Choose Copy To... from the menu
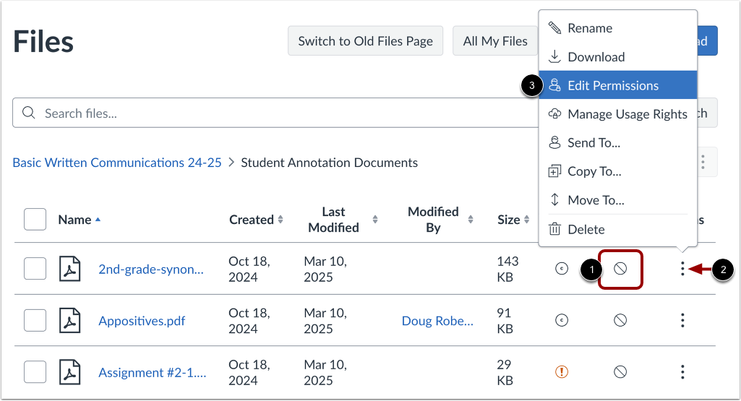741x401 pixels. pyautogui.click(x=617, y=171)
